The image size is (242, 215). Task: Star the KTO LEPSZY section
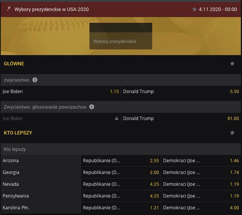[x=232, y=133]
